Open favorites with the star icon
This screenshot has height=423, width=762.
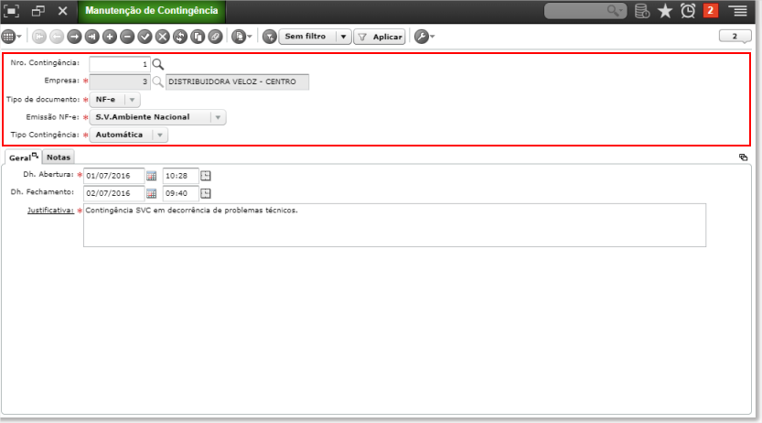point(665,11)
